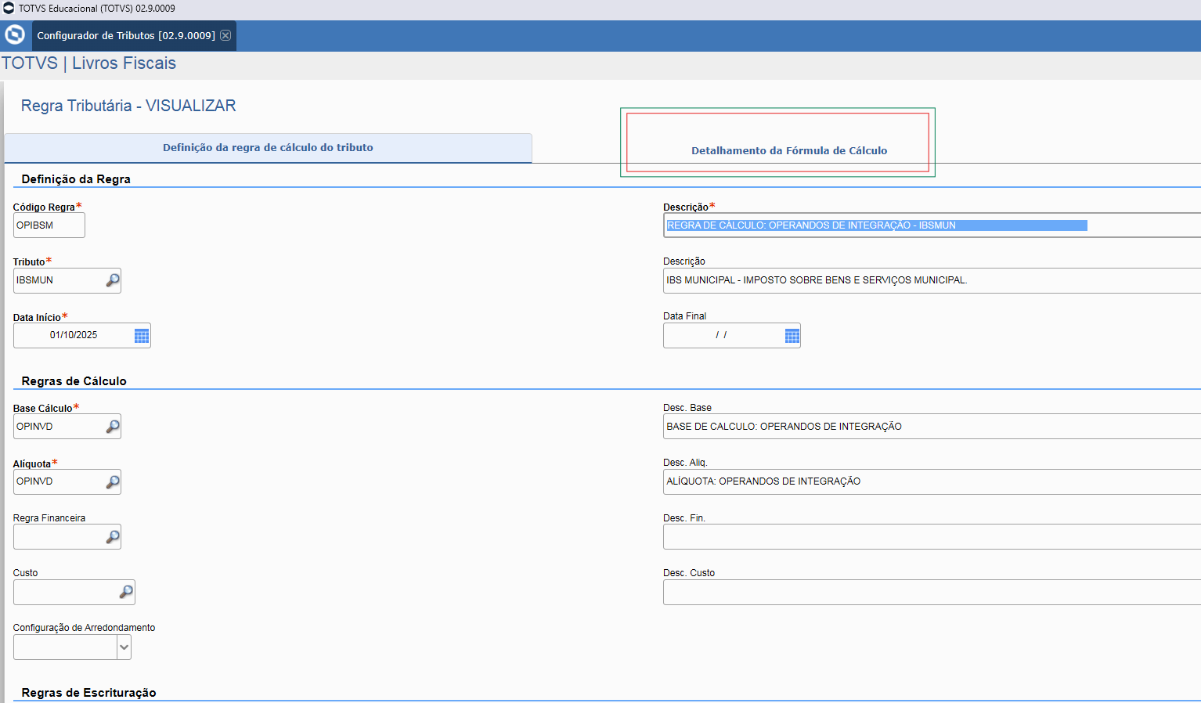
Task: Open the Regra Financeira lookup magnifier
Action: click(x=113, y=537)
